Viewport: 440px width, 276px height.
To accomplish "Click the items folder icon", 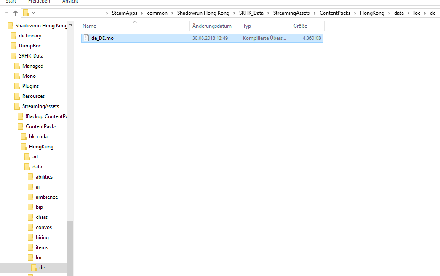I will pyautogui.click(x=30, y=247).
